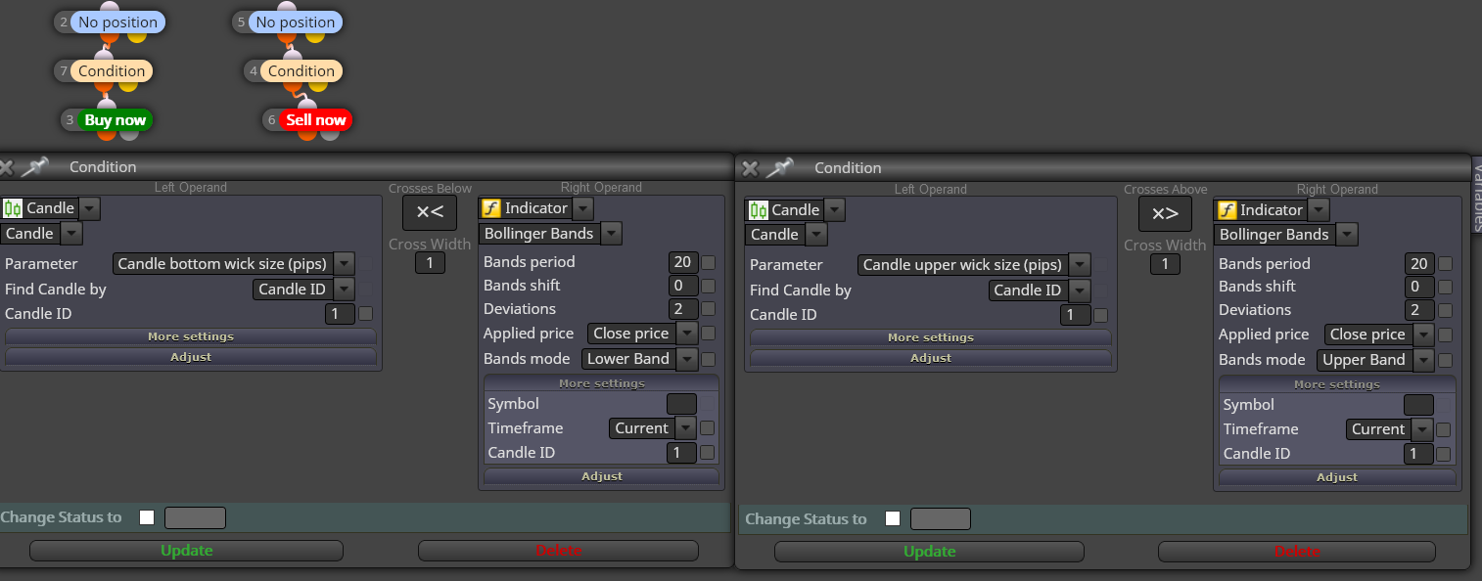Screen dimensions: 1482x581
Task: Close the left Condition panel
Action: pyautogui.click(x=5, y=167)
